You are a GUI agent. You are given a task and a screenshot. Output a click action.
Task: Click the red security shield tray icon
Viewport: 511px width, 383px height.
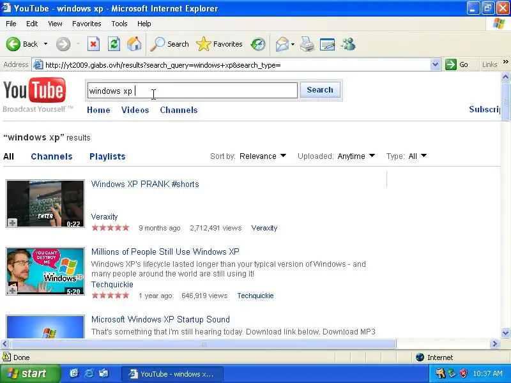point(463,373)
